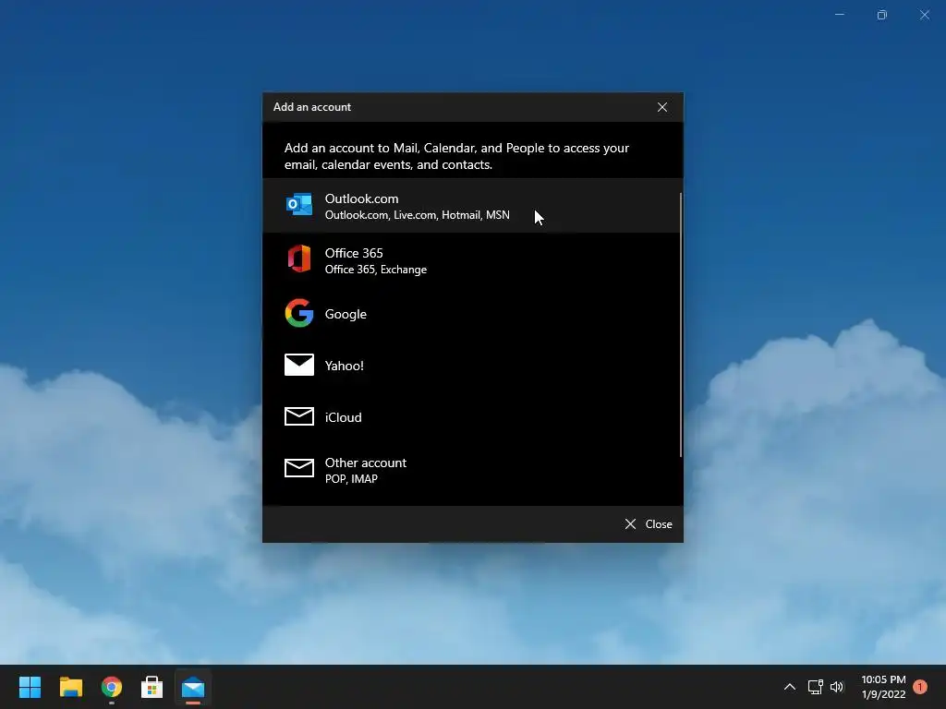
Task: Click the Office 365 logo icon
Action: pyautogui.click(x=299, y=258)
